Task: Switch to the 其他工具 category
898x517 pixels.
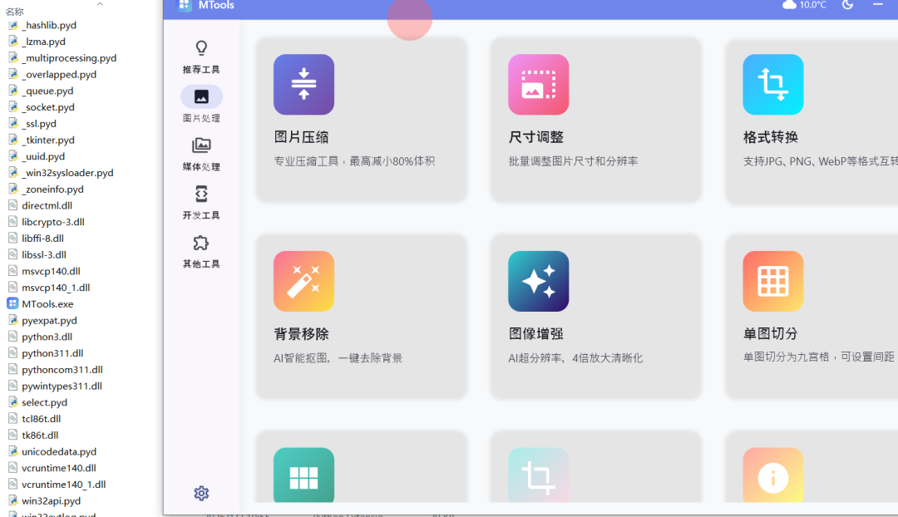Action: tap(201, 242)
